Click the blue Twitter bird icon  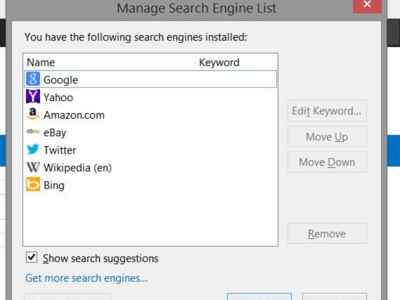click(x=33, y=150)
